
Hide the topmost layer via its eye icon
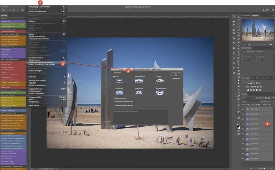click(x=243, y=109)
